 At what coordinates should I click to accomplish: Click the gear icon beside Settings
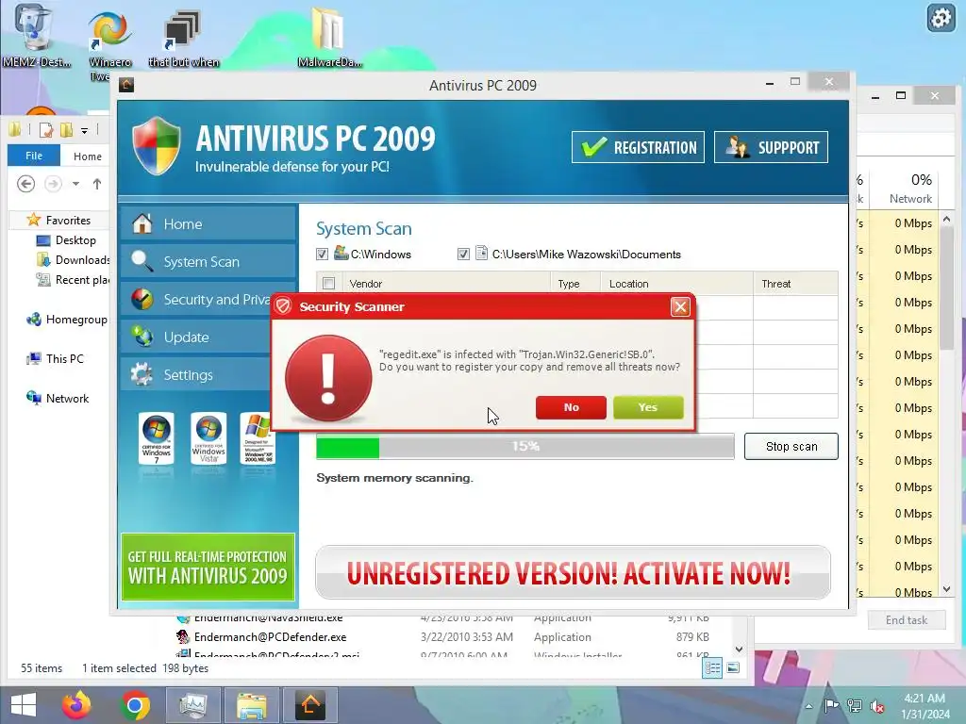[142, 374]
